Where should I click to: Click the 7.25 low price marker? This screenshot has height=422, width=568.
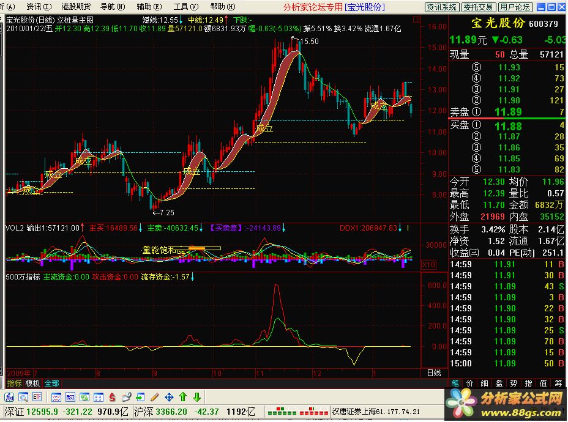pos(166,213)
